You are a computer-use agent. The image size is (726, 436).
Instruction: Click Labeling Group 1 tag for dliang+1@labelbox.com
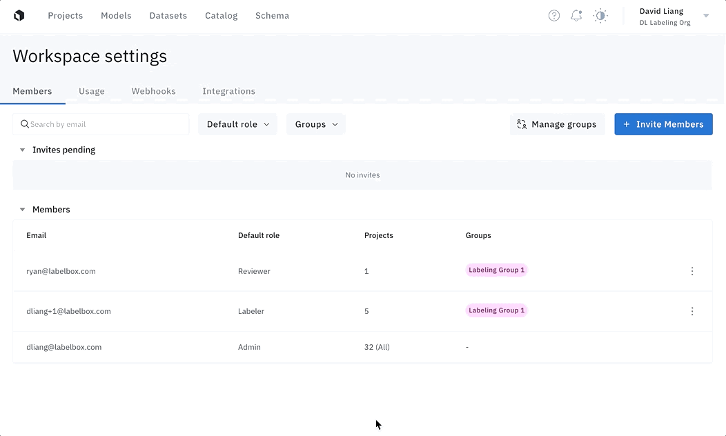(496, 310)
